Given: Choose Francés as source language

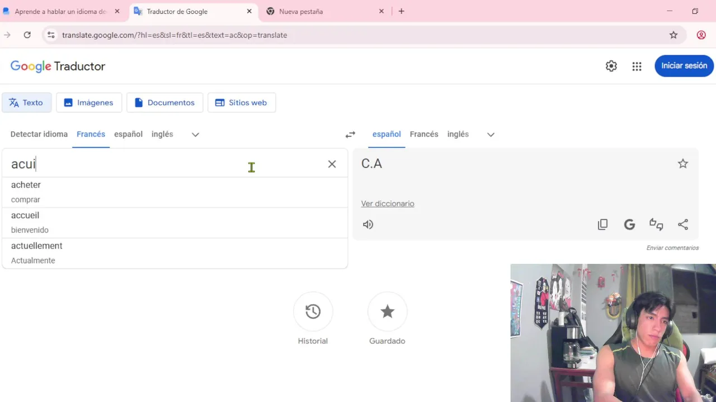Looking at the screenshot, I should click(91, 134).
